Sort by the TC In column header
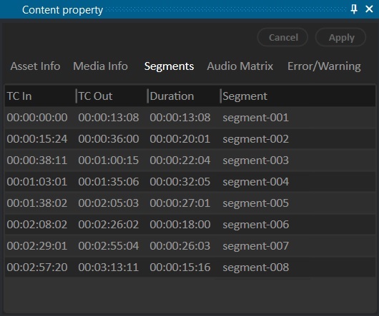Viewport: 379px width, 316px height. pos(19,96)
